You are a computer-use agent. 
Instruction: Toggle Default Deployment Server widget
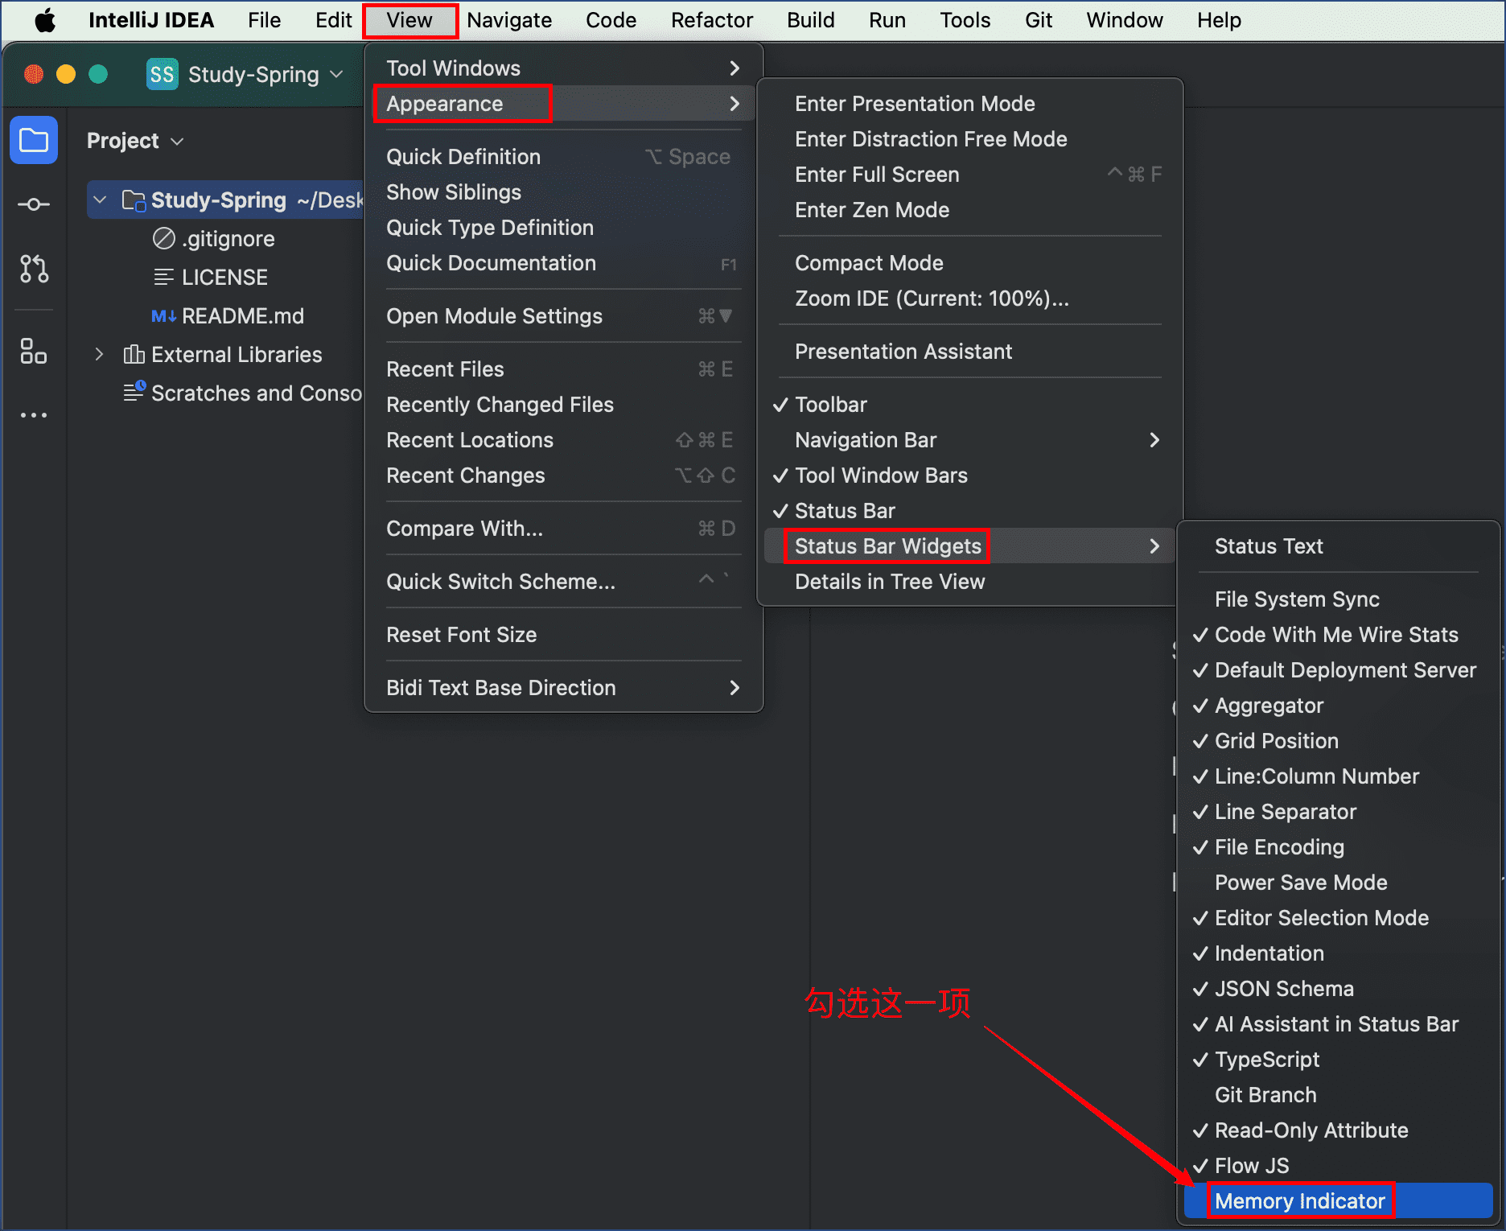coord(1339,670)
